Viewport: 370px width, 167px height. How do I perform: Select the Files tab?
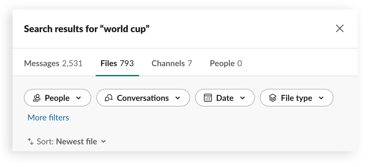click(x=117, y=63)
